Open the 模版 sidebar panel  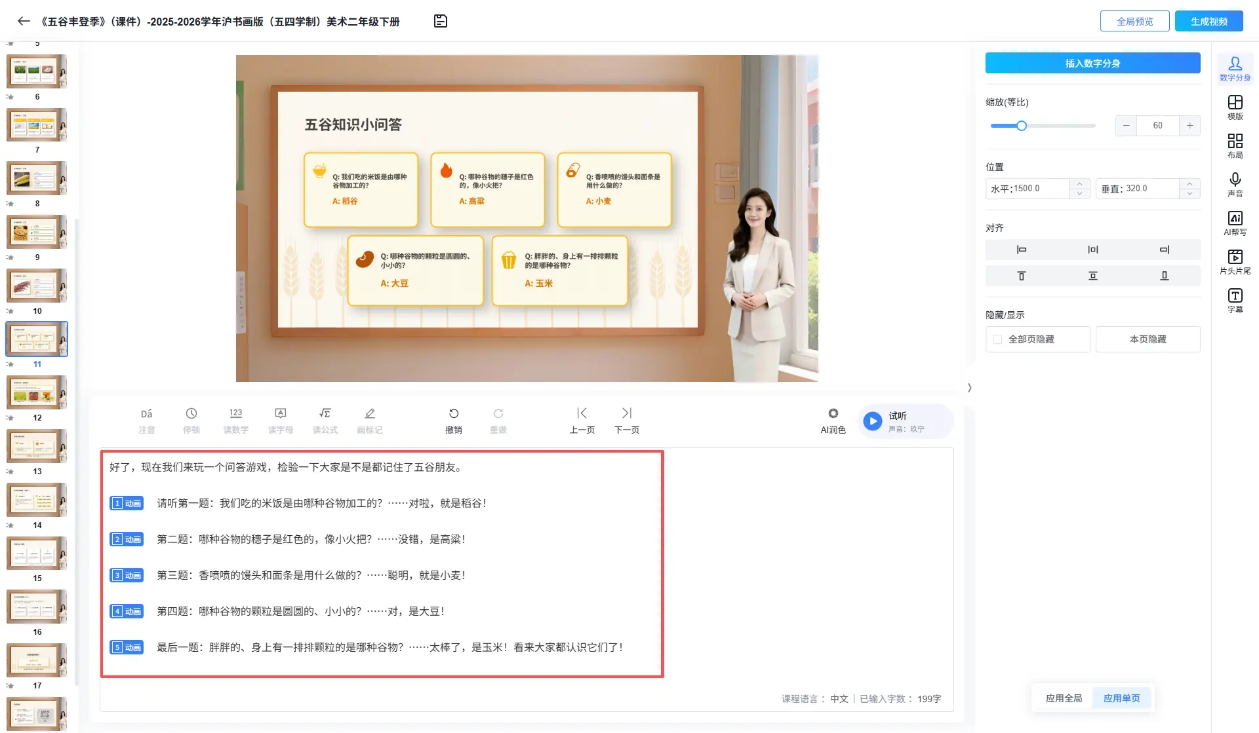coord(1235,107)
